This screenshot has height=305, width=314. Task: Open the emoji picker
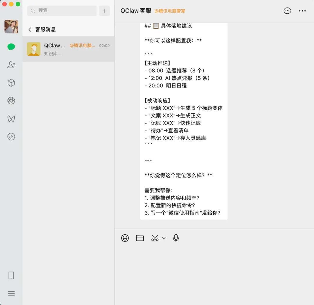click(x=125, y=238)
